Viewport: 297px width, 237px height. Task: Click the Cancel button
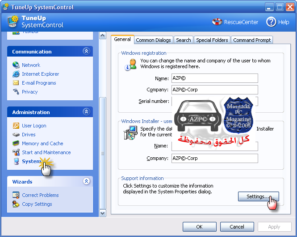[x=237, y=227]
